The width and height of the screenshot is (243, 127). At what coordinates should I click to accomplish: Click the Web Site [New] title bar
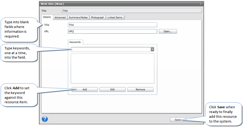[106, 4]
